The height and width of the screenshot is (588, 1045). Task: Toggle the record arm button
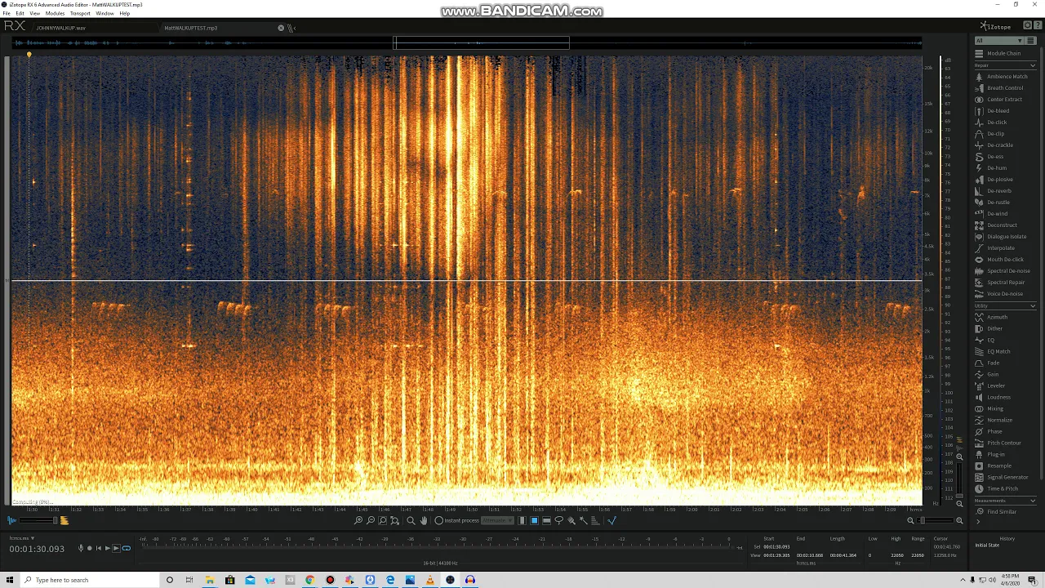point(90,548)
